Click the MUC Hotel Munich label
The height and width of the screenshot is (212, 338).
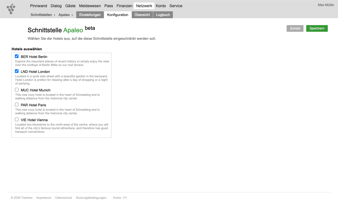[36, 90]
